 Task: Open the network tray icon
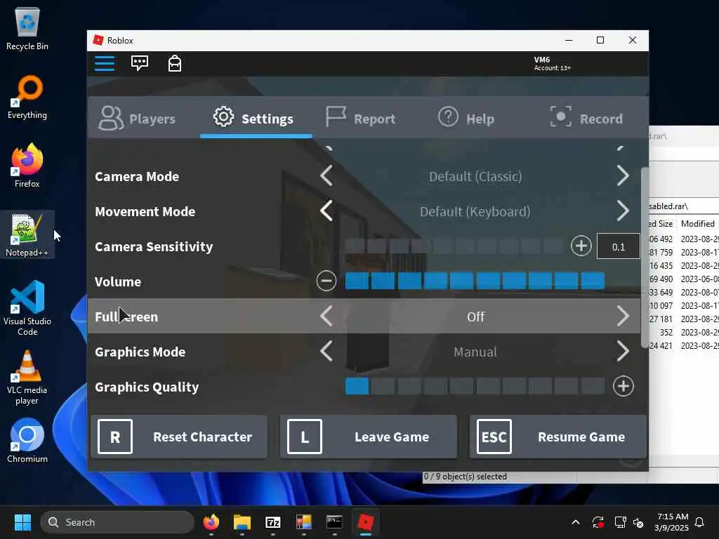(620, 522)
